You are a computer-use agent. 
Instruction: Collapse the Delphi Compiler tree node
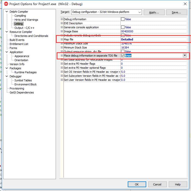point(7,12)
